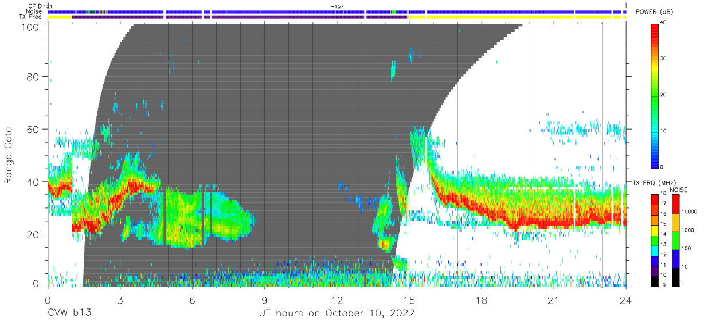Click the 16 label on the TX FRQ colorbar

(663, 214)
